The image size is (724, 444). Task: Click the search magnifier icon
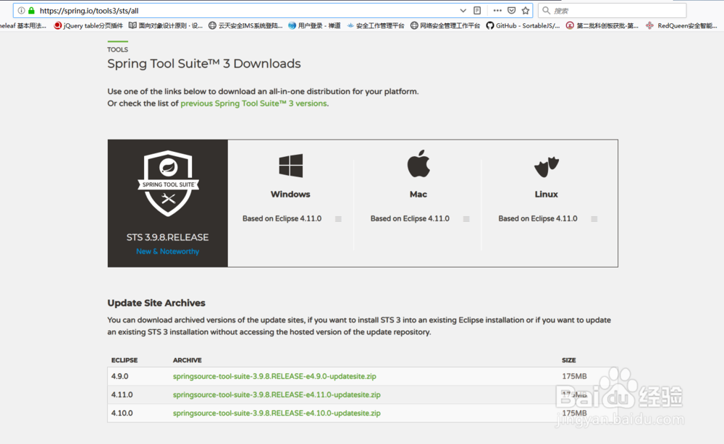tap(546, 10)
